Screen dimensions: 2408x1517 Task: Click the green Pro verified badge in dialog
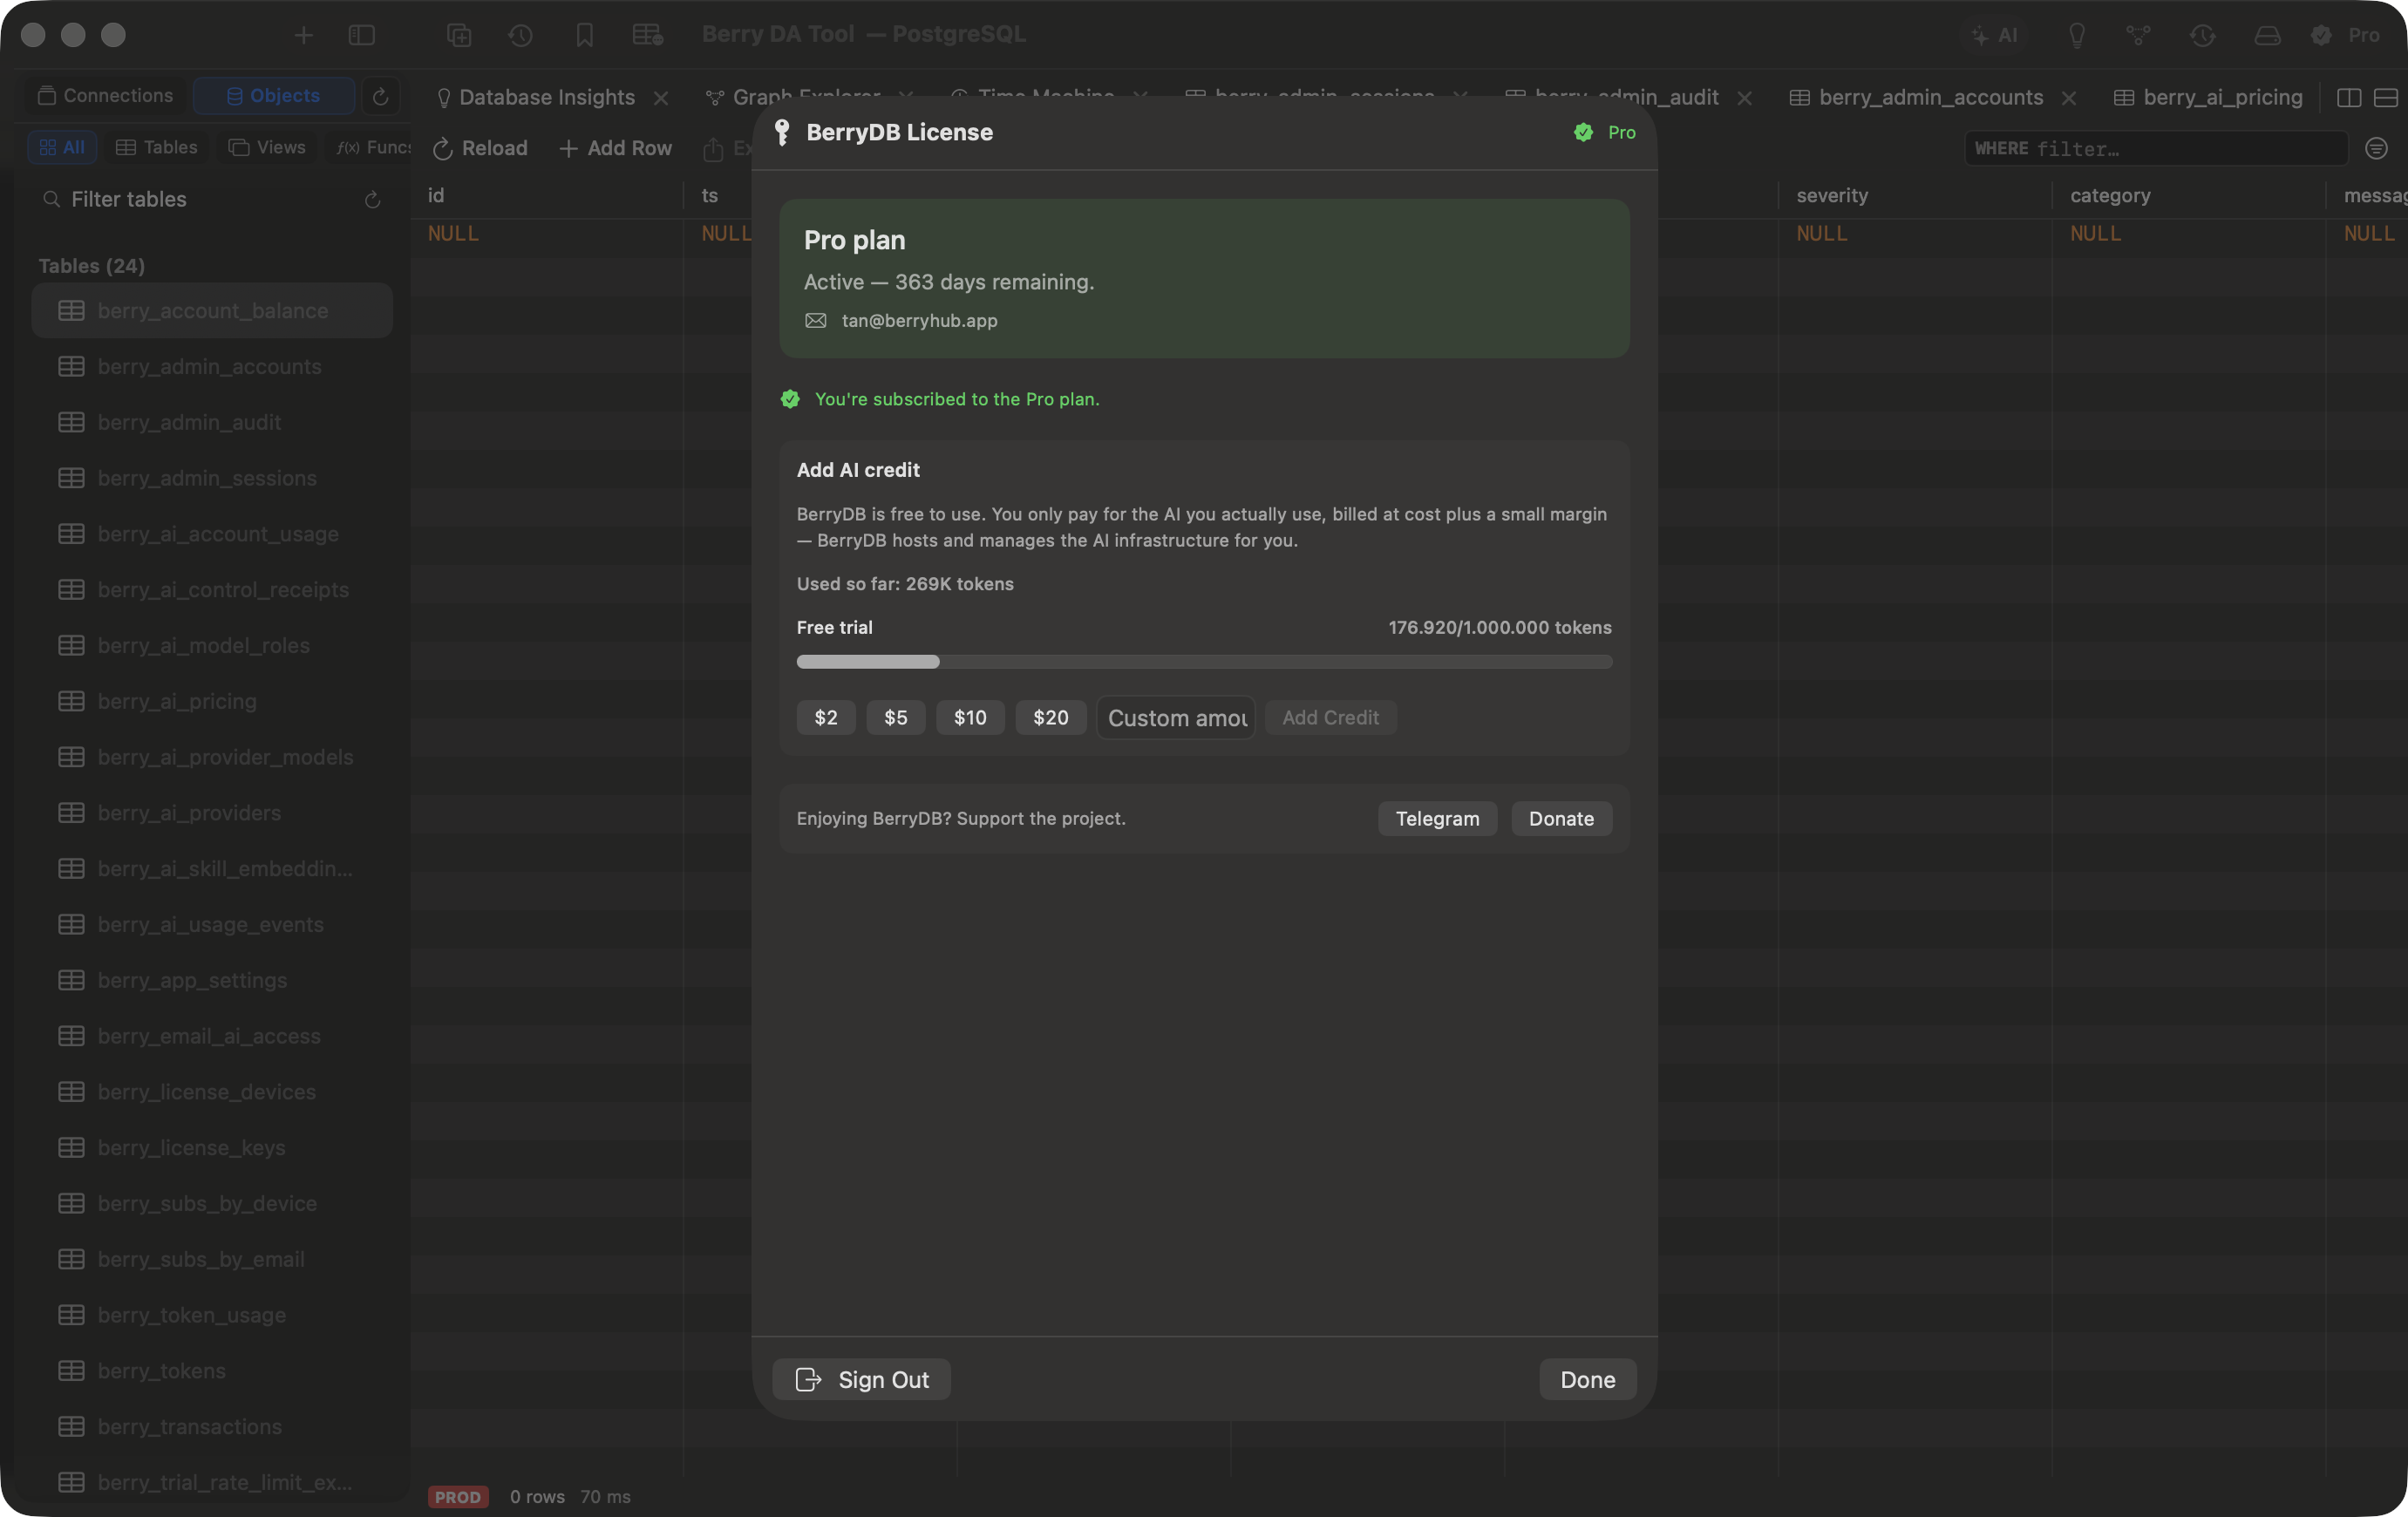1604,132
